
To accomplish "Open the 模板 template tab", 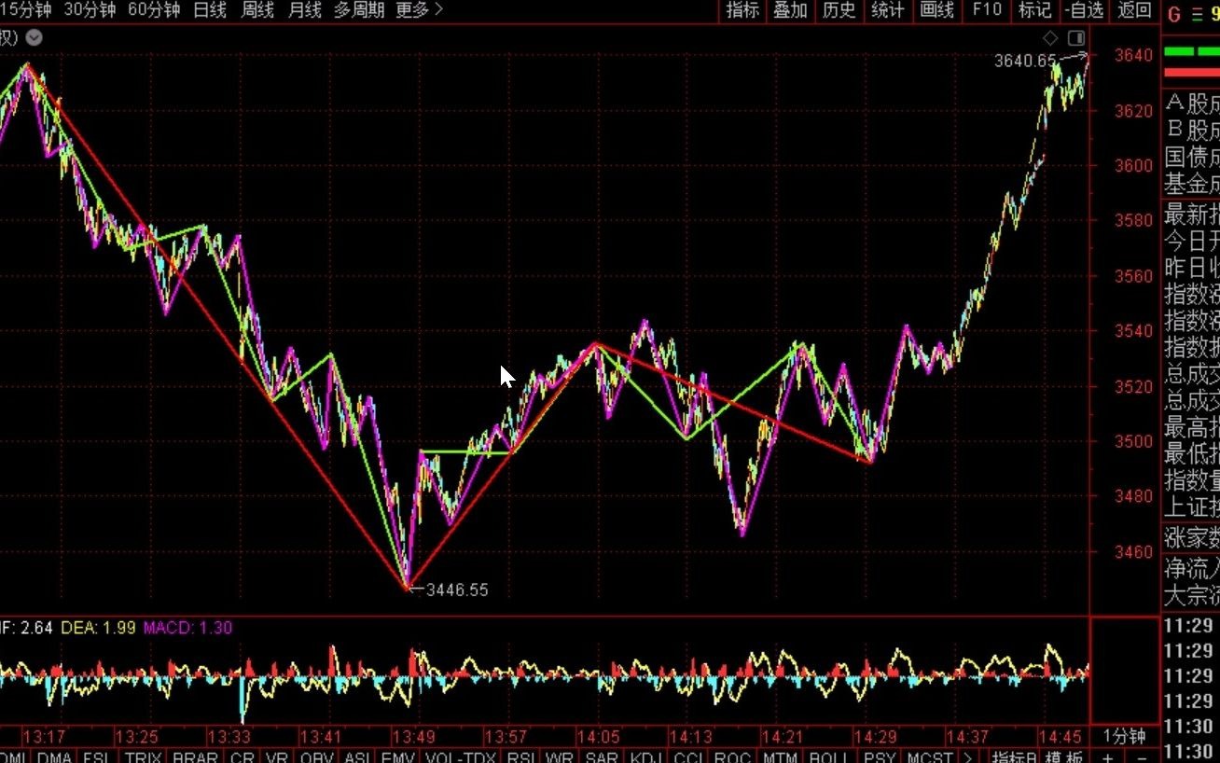I will click(x=1063, y=756).
